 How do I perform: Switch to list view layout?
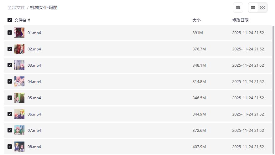[x=253, y=8]
